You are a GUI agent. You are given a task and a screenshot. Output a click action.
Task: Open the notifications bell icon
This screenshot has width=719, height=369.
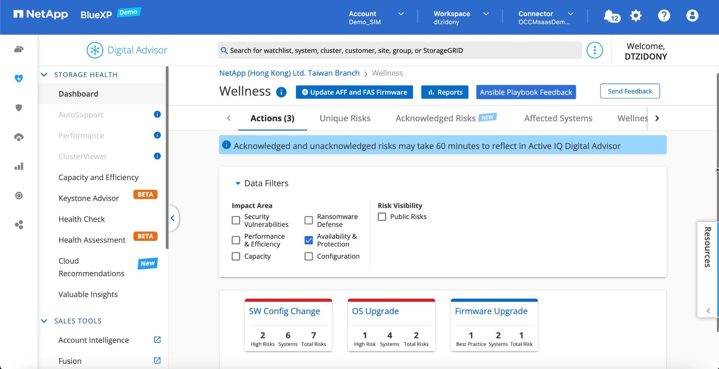610,16
